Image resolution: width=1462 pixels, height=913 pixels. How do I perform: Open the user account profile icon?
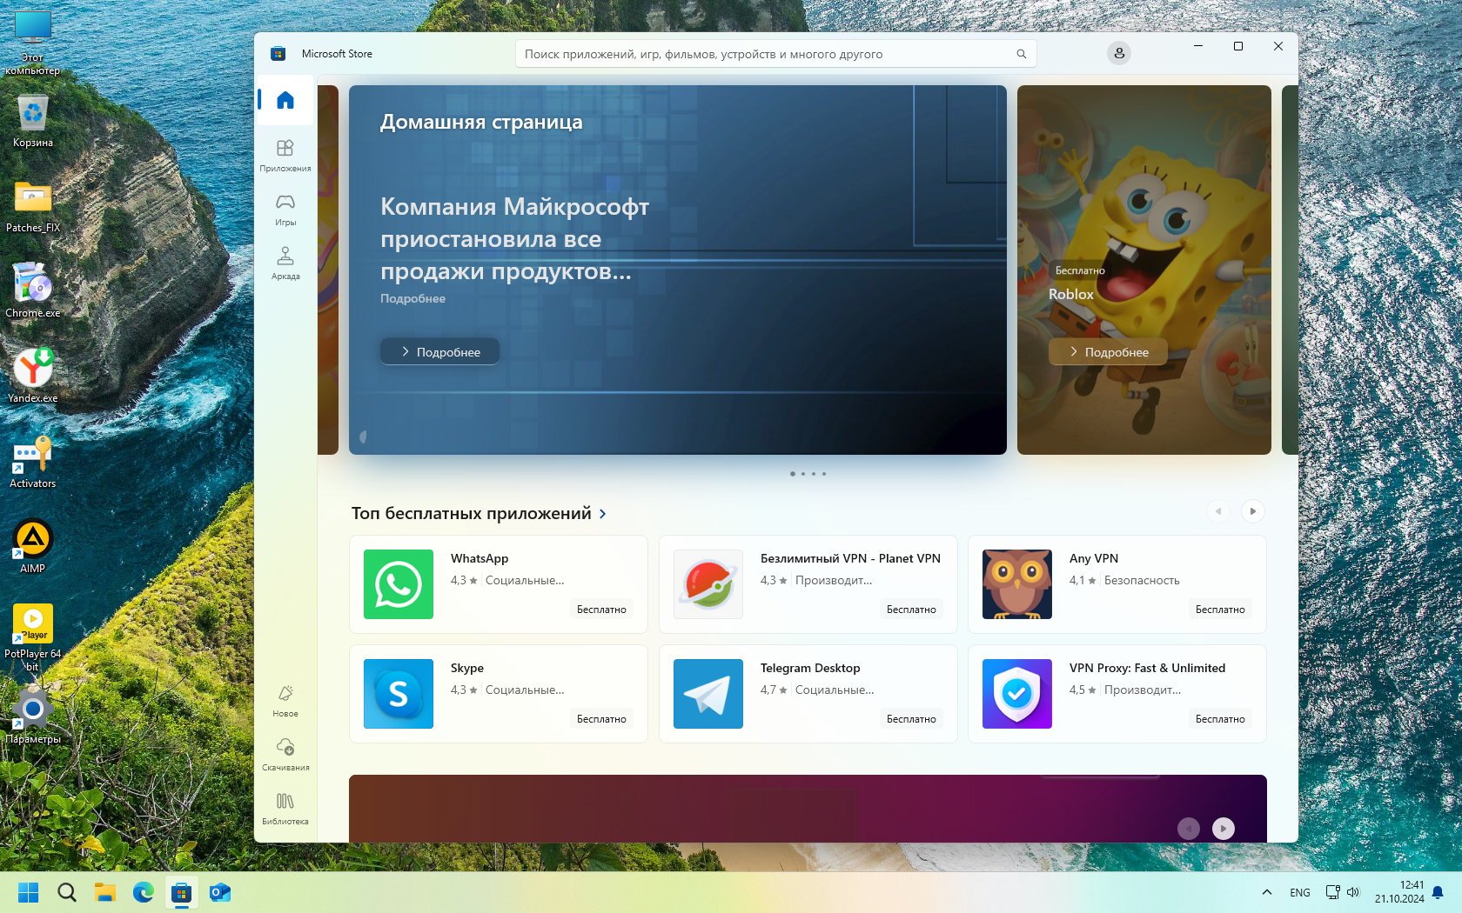click(1119, 54)
